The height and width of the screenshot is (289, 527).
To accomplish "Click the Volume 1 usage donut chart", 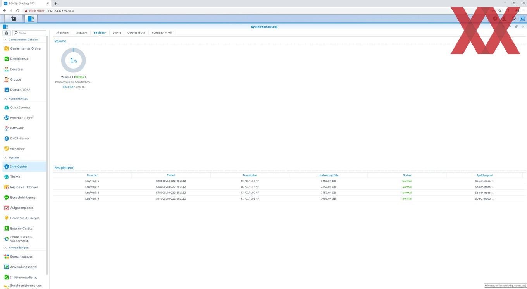I will (73, 60).
